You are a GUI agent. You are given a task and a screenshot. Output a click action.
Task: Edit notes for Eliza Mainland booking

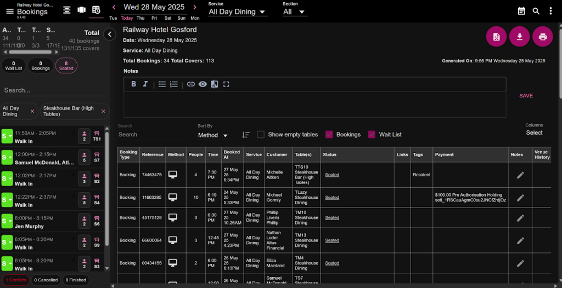(520, 263)
